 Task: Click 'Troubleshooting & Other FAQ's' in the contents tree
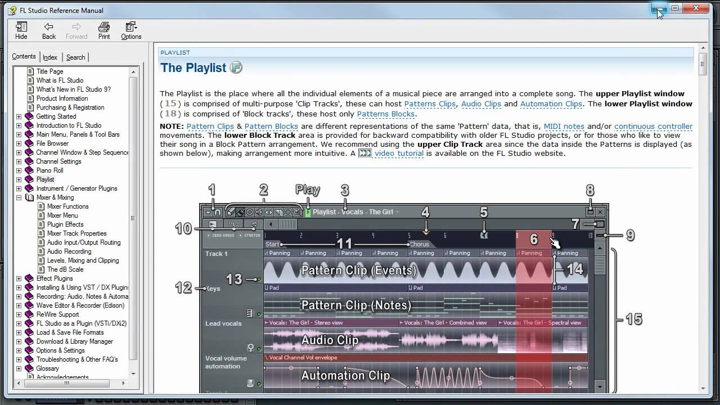[77, 359]
